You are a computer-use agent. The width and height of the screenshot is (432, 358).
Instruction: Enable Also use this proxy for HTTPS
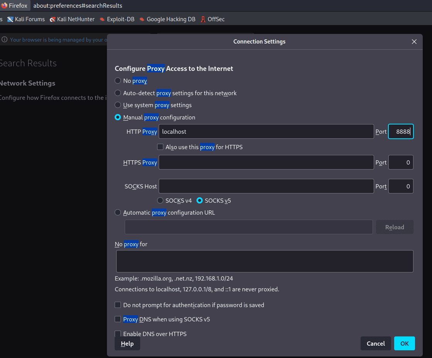tap(160, 147)
